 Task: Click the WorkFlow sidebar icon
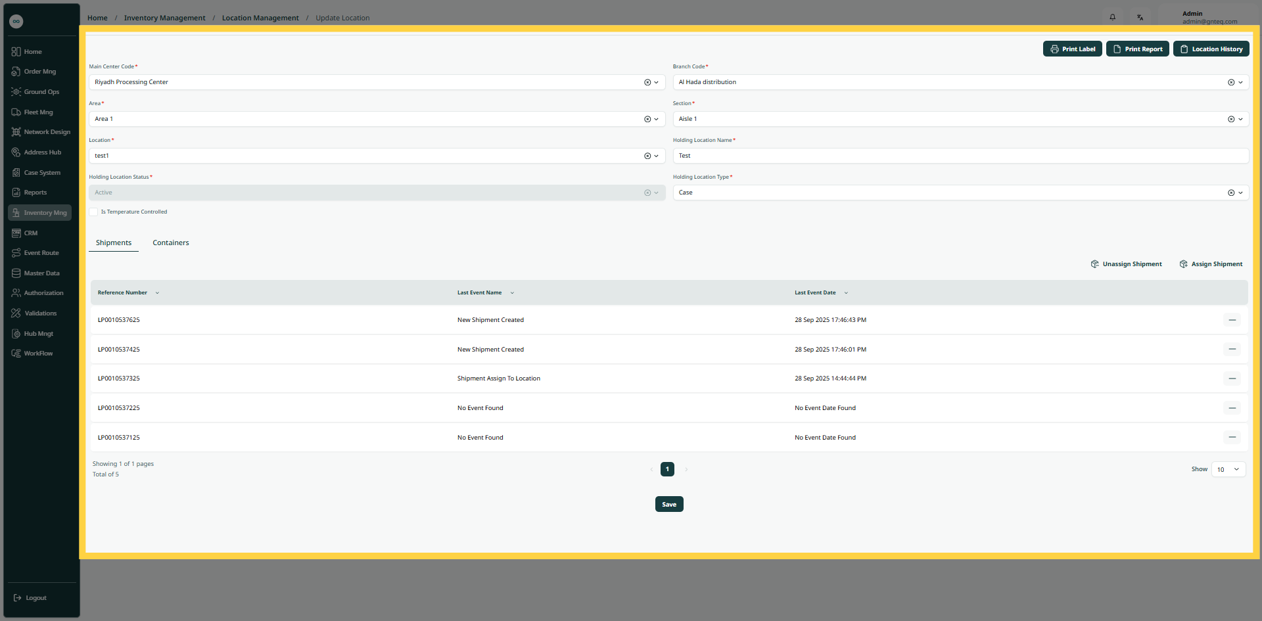[x=16, y=354]
